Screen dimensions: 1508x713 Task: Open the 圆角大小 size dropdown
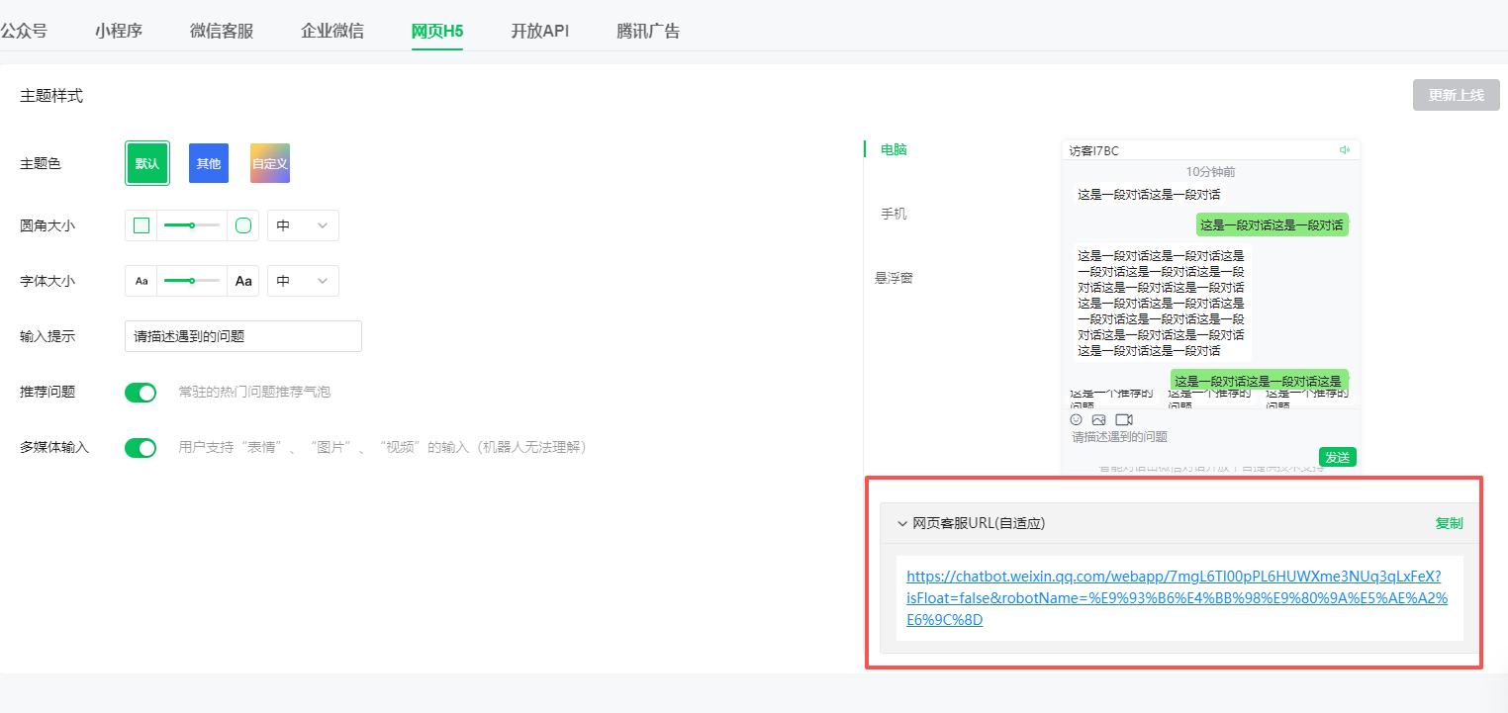pyautogui.click(x=303, y=225)
